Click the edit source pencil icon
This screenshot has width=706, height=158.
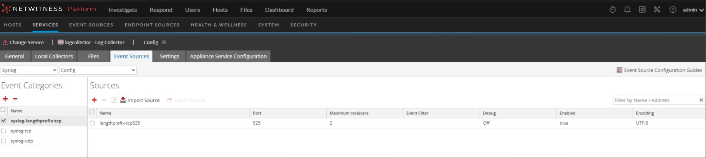tap(113, 100)
